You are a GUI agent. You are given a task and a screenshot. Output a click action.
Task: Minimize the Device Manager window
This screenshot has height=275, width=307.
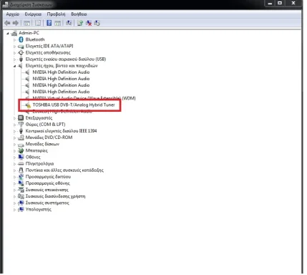[x=270, y=4]
